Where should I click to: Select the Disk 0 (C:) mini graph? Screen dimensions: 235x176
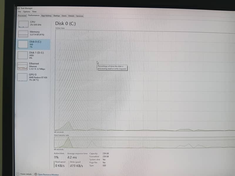click(23, 44)
